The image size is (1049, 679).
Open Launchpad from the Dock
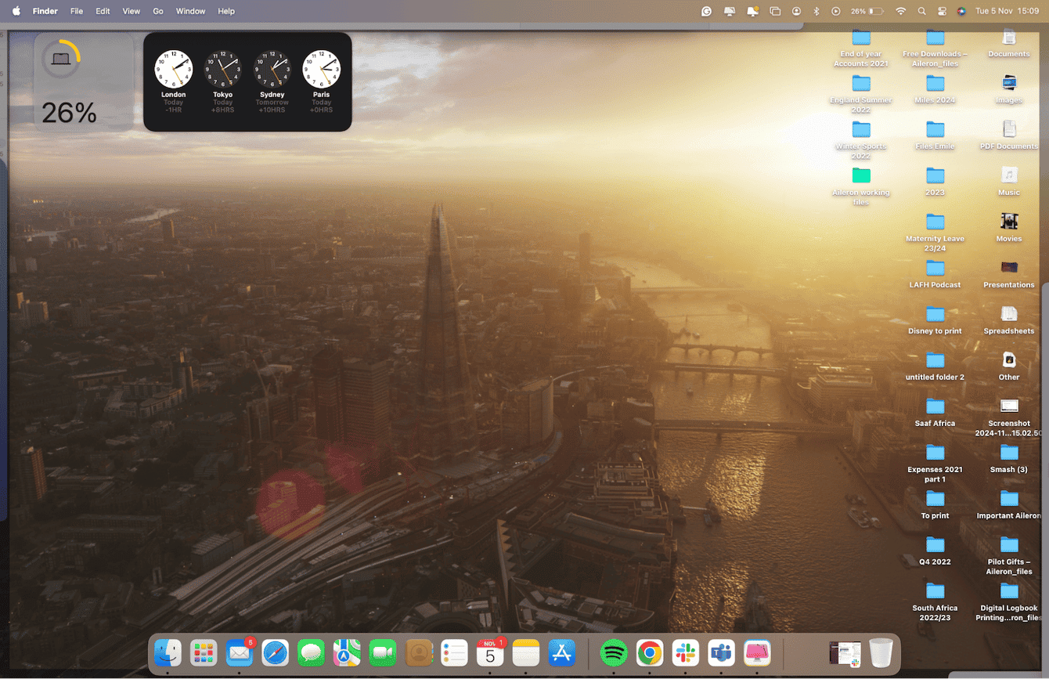[x=203, y=652]
